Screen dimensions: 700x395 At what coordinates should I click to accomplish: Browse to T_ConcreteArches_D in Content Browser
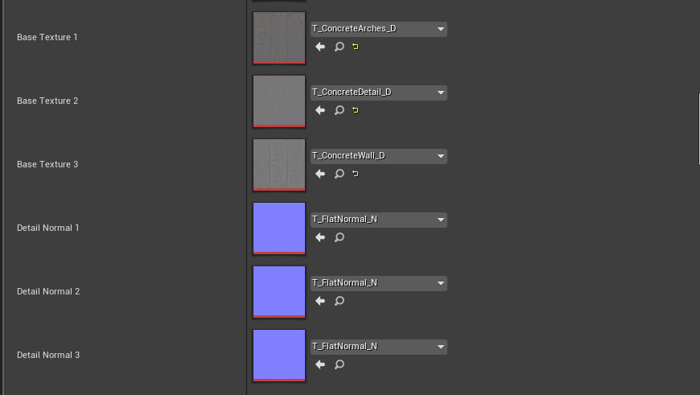coord(340,47)
